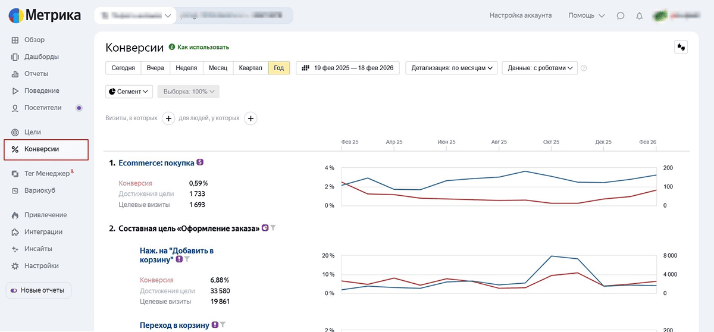Viewport: 714px width, 332px height.
Task: Click the top-right view switch icon button
Action: tap(681, 47)
